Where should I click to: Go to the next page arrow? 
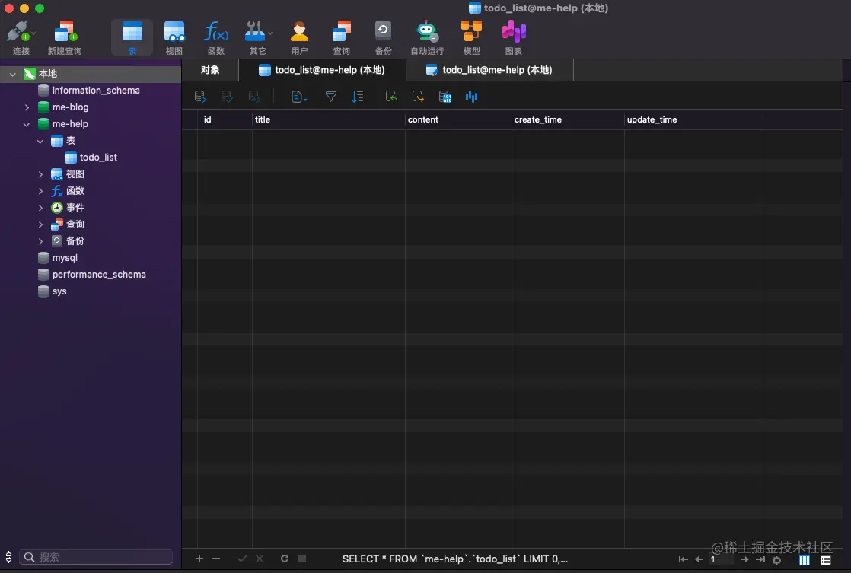pyautogui.click(x=745, y=559)
